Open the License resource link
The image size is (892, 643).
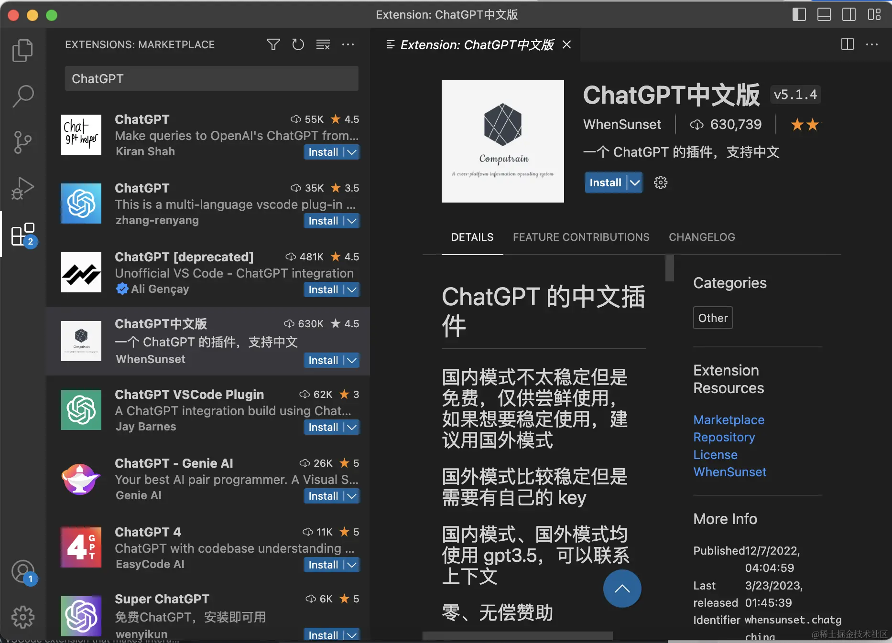point(715,455)
